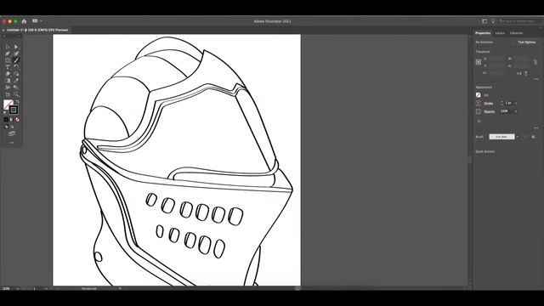
Task: Open Transform more options ellipsis
Action: (x=536, y=79)
